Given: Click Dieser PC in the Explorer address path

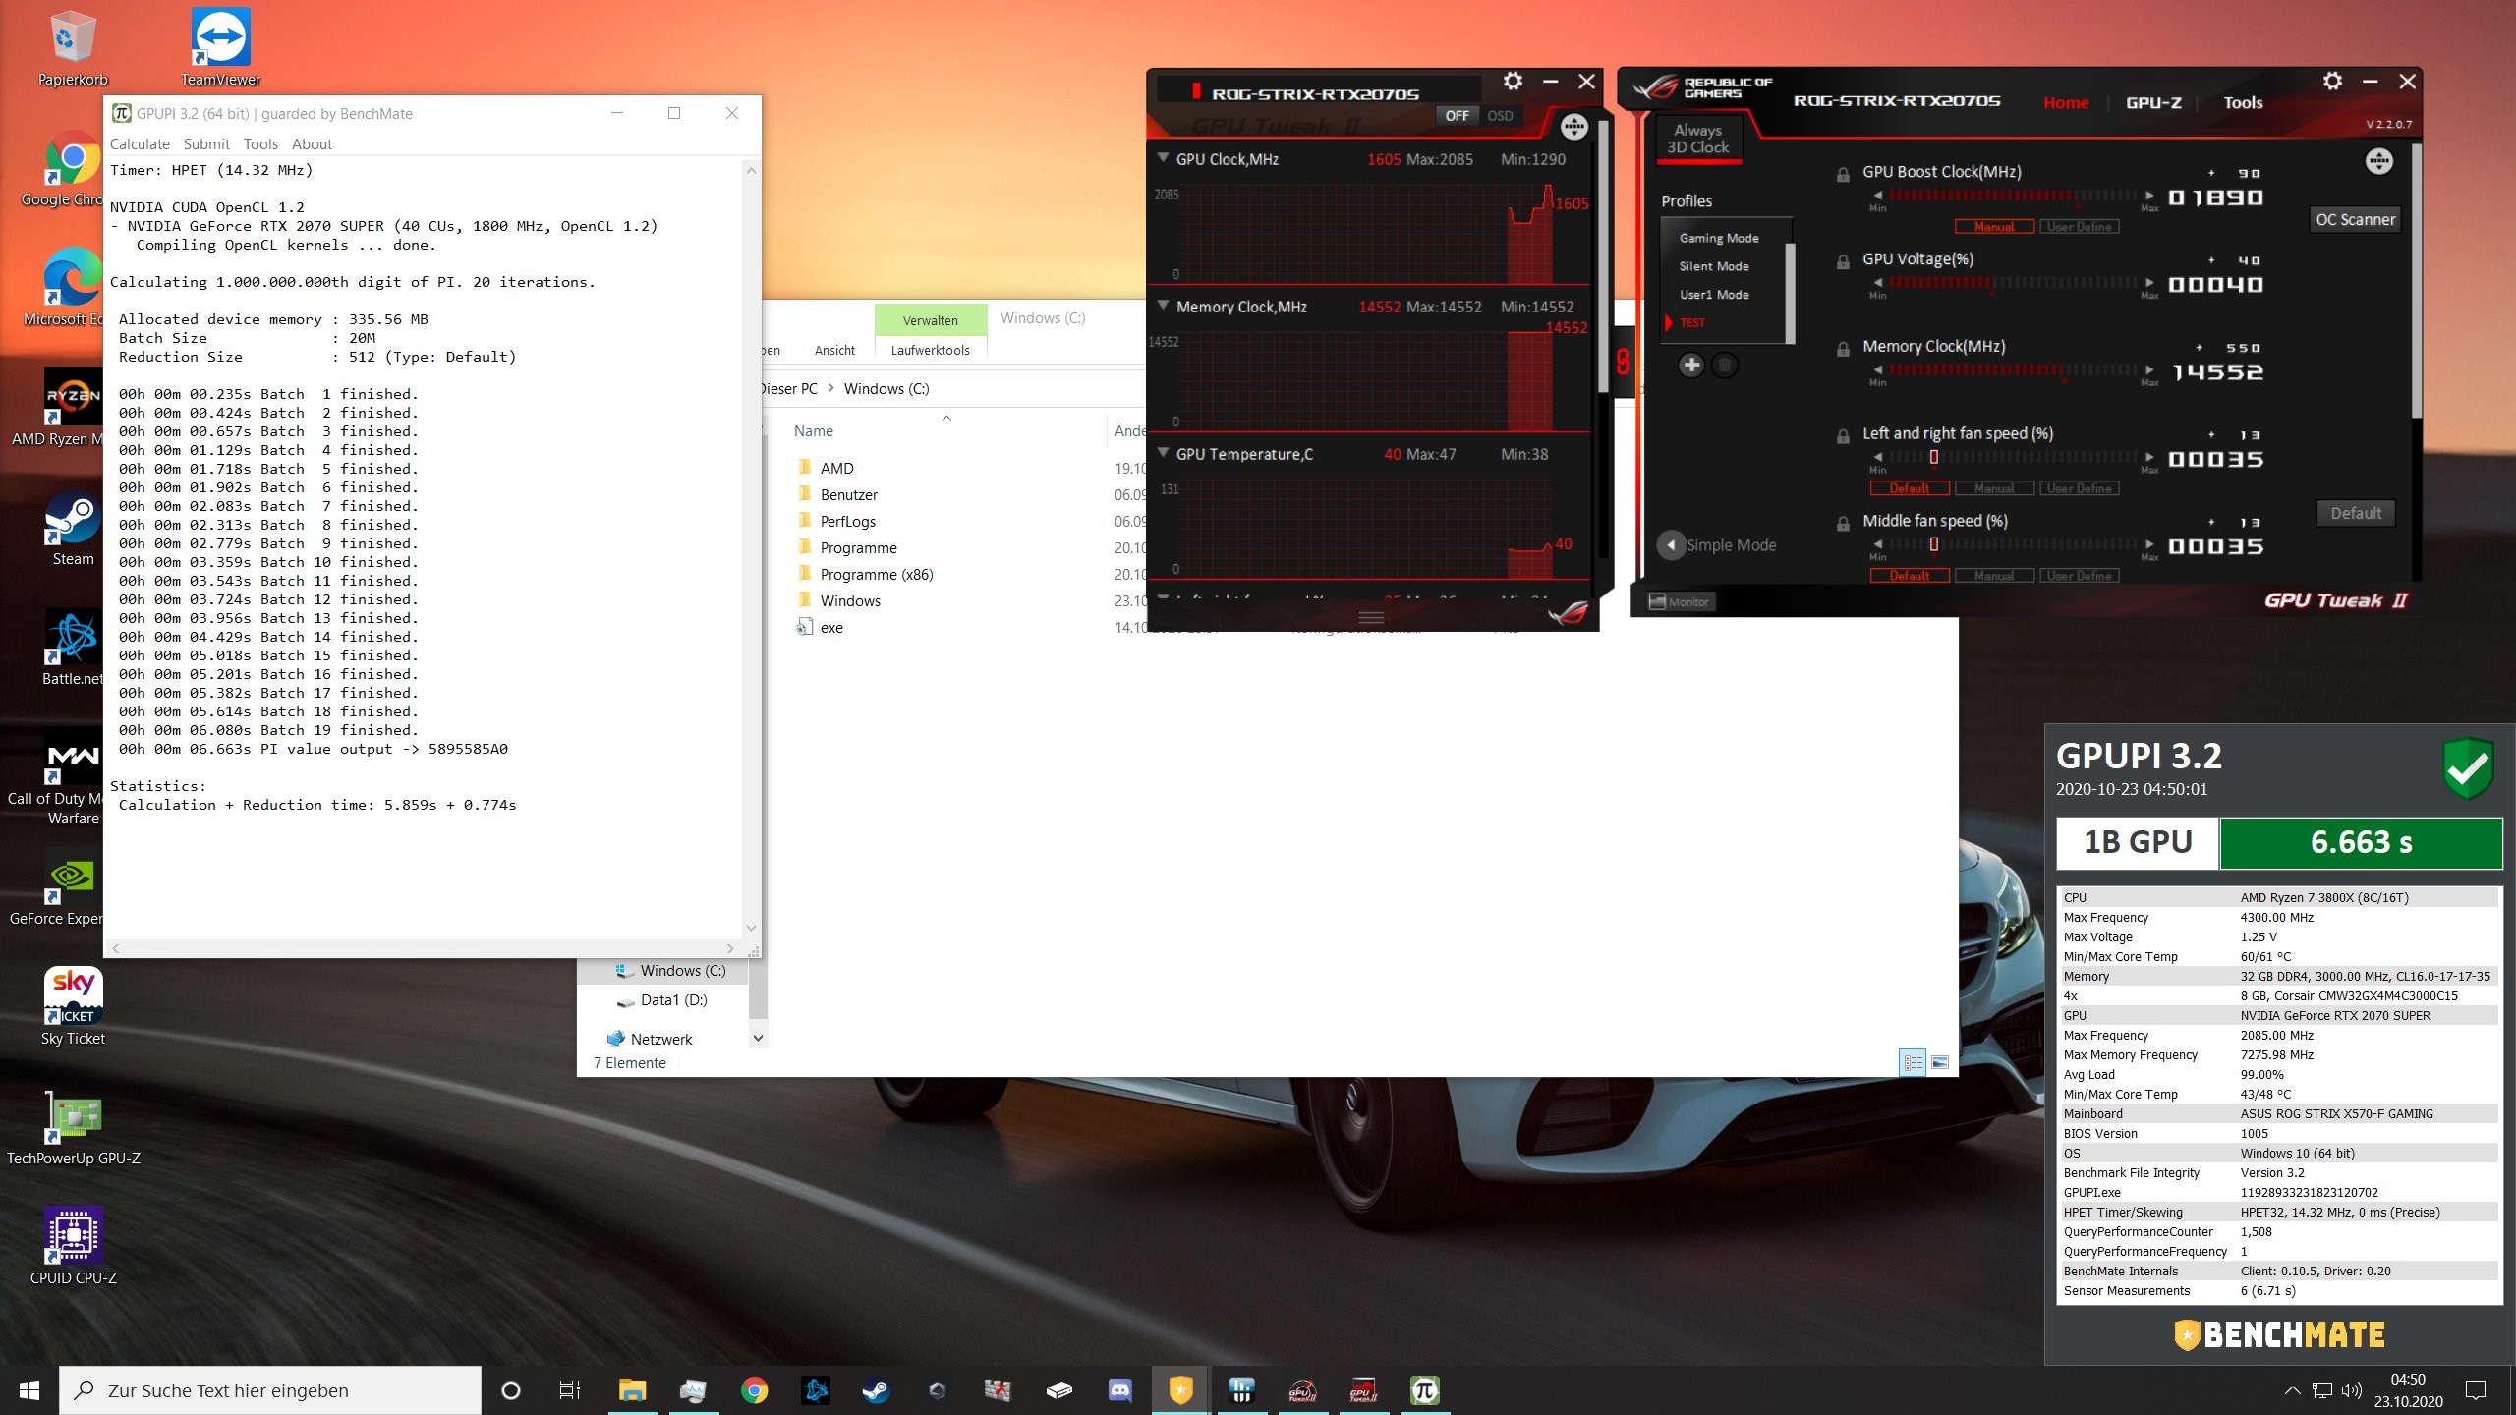Looking at the screenshot, I should point(789,389).
